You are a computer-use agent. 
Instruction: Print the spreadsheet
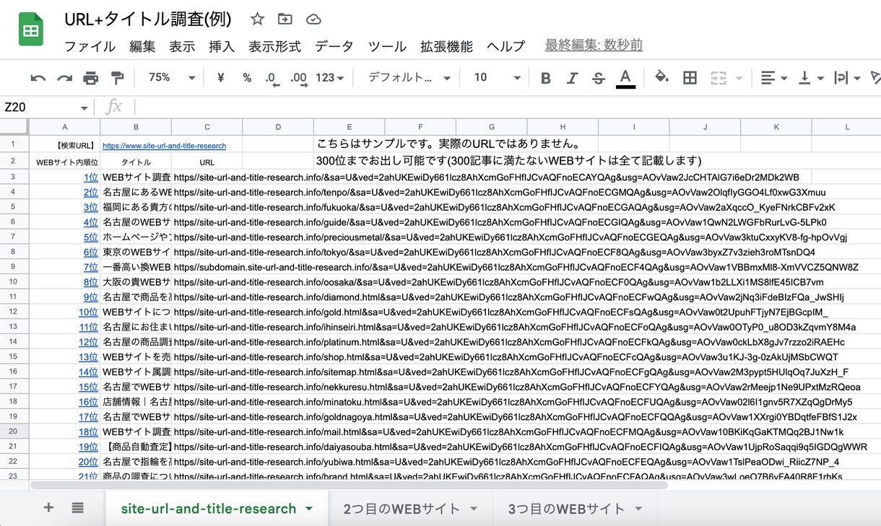[90, 78]
